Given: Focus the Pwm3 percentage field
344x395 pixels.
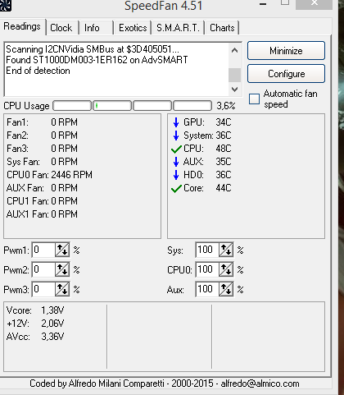Looking at the screenshot, I should pos(43,289).
